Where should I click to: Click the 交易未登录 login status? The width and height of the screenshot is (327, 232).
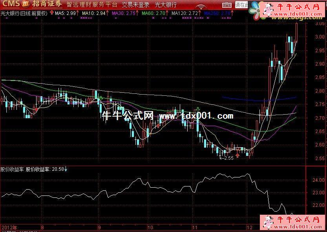[135, 5]
